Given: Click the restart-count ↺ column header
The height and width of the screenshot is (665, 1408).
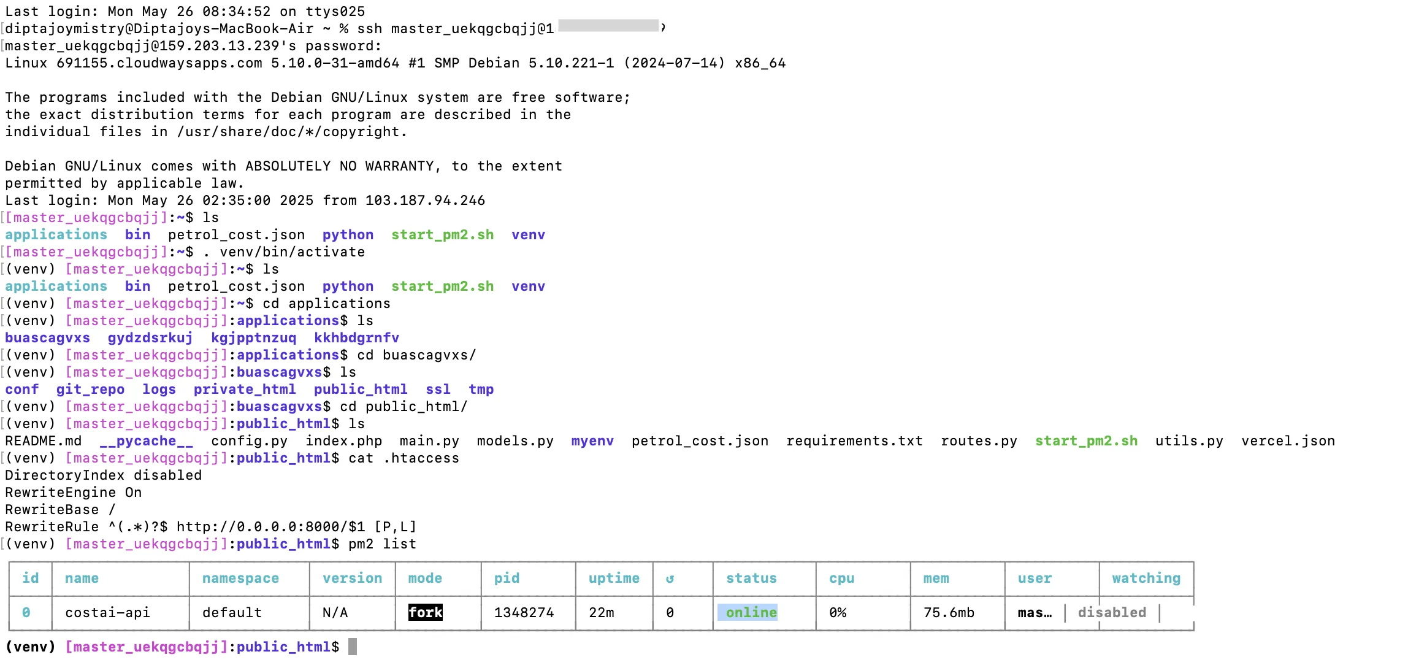Looking at the screenshot, I should pyautogui.click(x=670, y=579).
